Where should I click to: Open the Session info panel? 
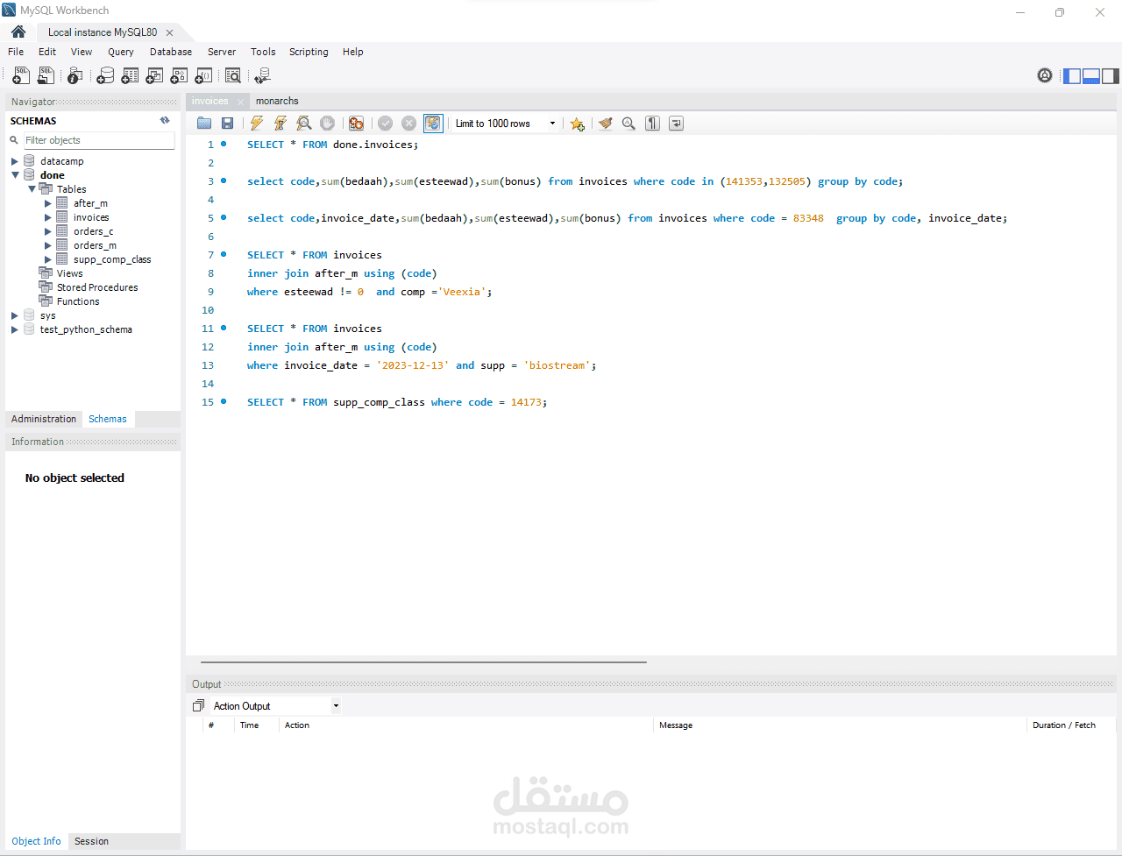pos(91,841)
